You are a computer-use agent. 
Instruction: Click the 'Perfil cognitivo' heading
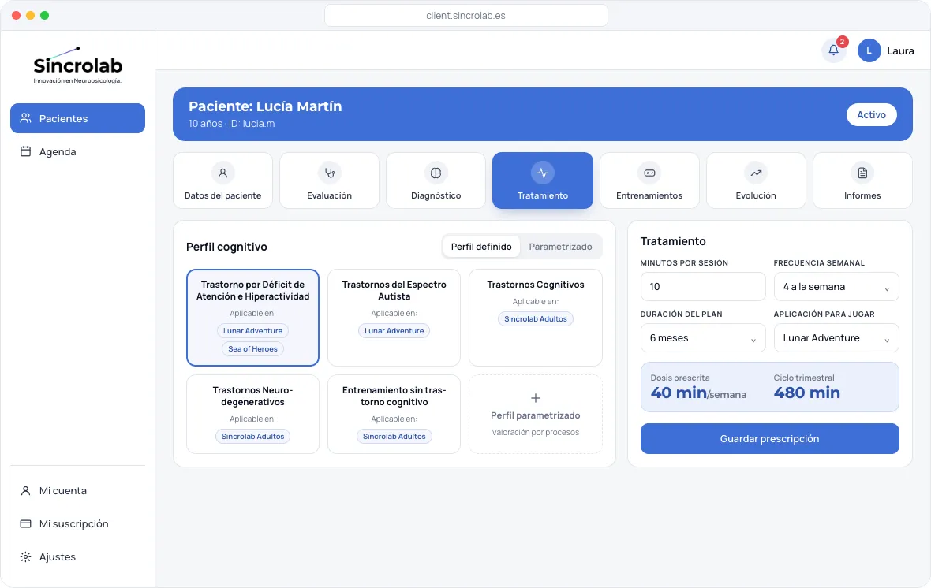(x=226, y=247)
